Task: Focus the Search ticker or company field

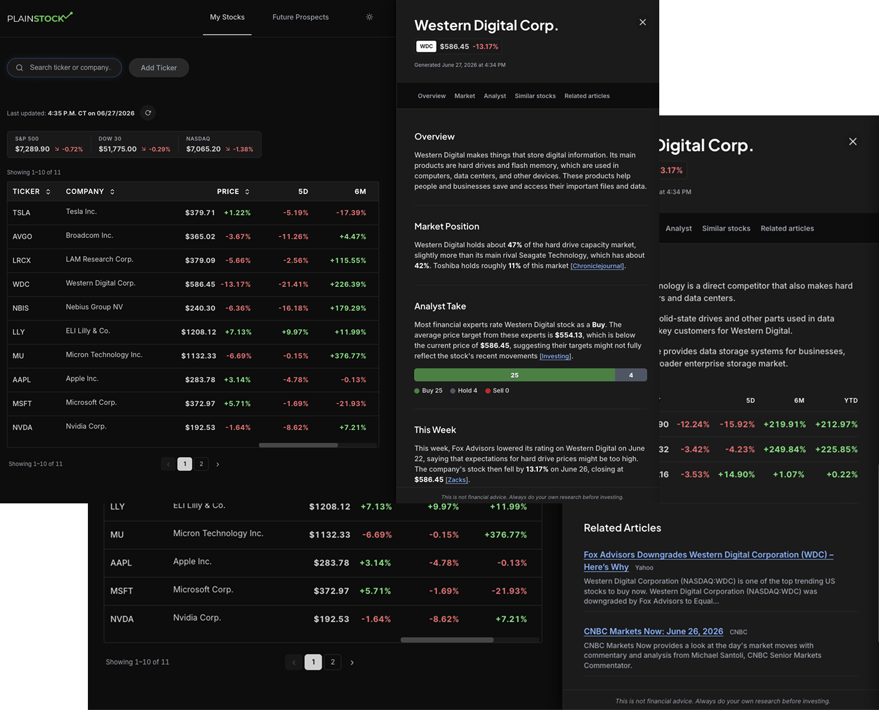Action: pyautogui.click(x=64, y=68)
